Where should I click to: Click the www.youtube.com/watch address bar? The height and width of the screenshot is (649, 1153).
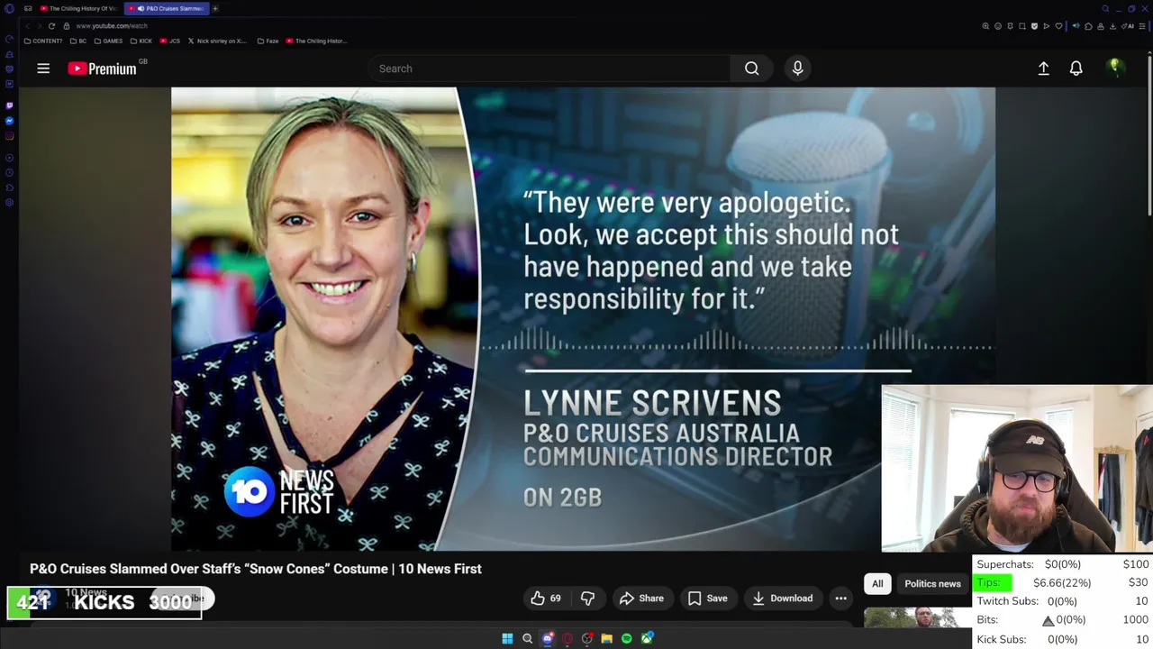coord(112,26)
